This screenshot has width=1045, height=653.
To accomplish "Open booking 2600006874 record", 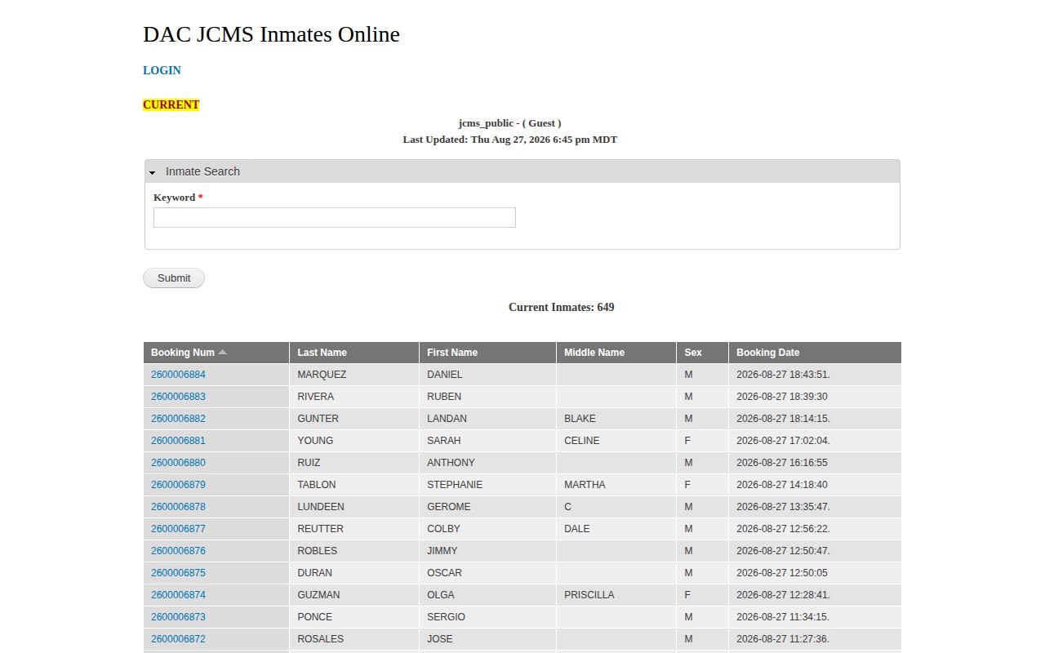I will tap(178, 595).
